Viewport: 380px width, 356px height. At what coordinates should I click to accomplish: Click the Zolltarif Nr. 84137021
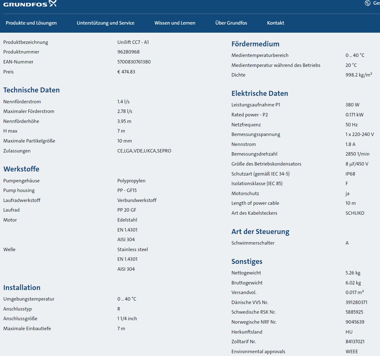tap(355, 342)
